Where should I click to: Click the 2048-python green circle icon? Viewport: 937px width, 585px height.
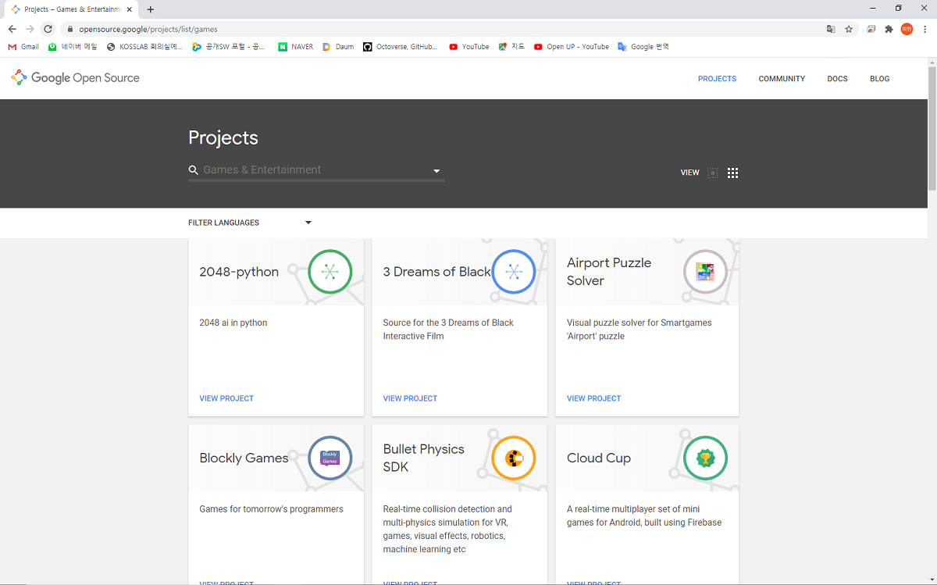(330, 272)
